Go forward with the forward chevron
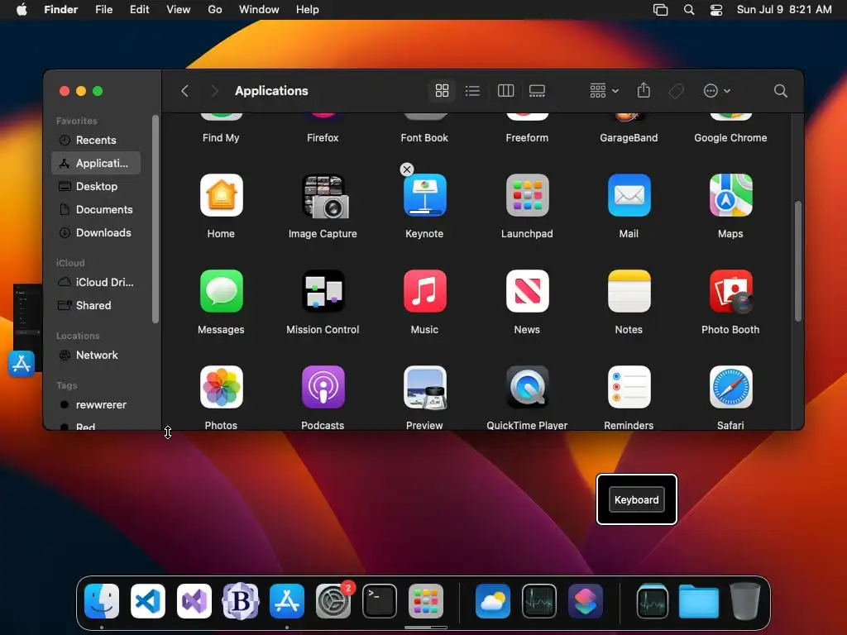Image resolution: width=847 pixels, height=635 pixels. point(214,91)
